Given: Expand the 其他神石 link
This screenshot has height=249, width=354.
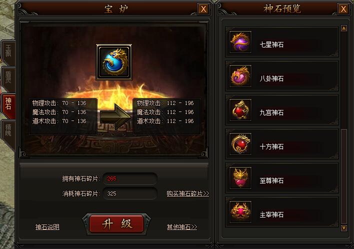Looking at the screenshot, I should pyautogui.click(x=181, y=227).
